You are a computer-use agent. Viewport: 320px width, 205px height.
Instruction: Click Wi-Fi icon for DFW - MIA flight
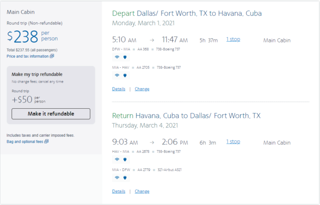pos(117,57)
